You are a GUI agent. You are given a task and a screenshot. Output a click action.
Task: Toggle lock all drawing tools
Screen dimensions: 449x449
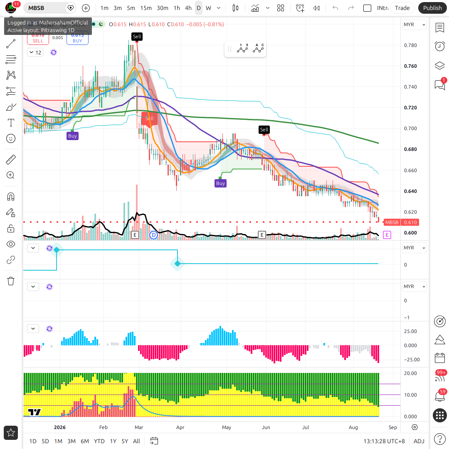click(x=10, y=229)
